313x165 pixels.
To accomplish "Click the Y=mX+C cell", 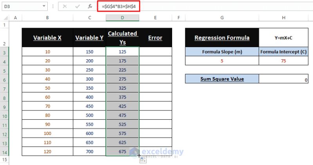I will [x=283, y=37].
